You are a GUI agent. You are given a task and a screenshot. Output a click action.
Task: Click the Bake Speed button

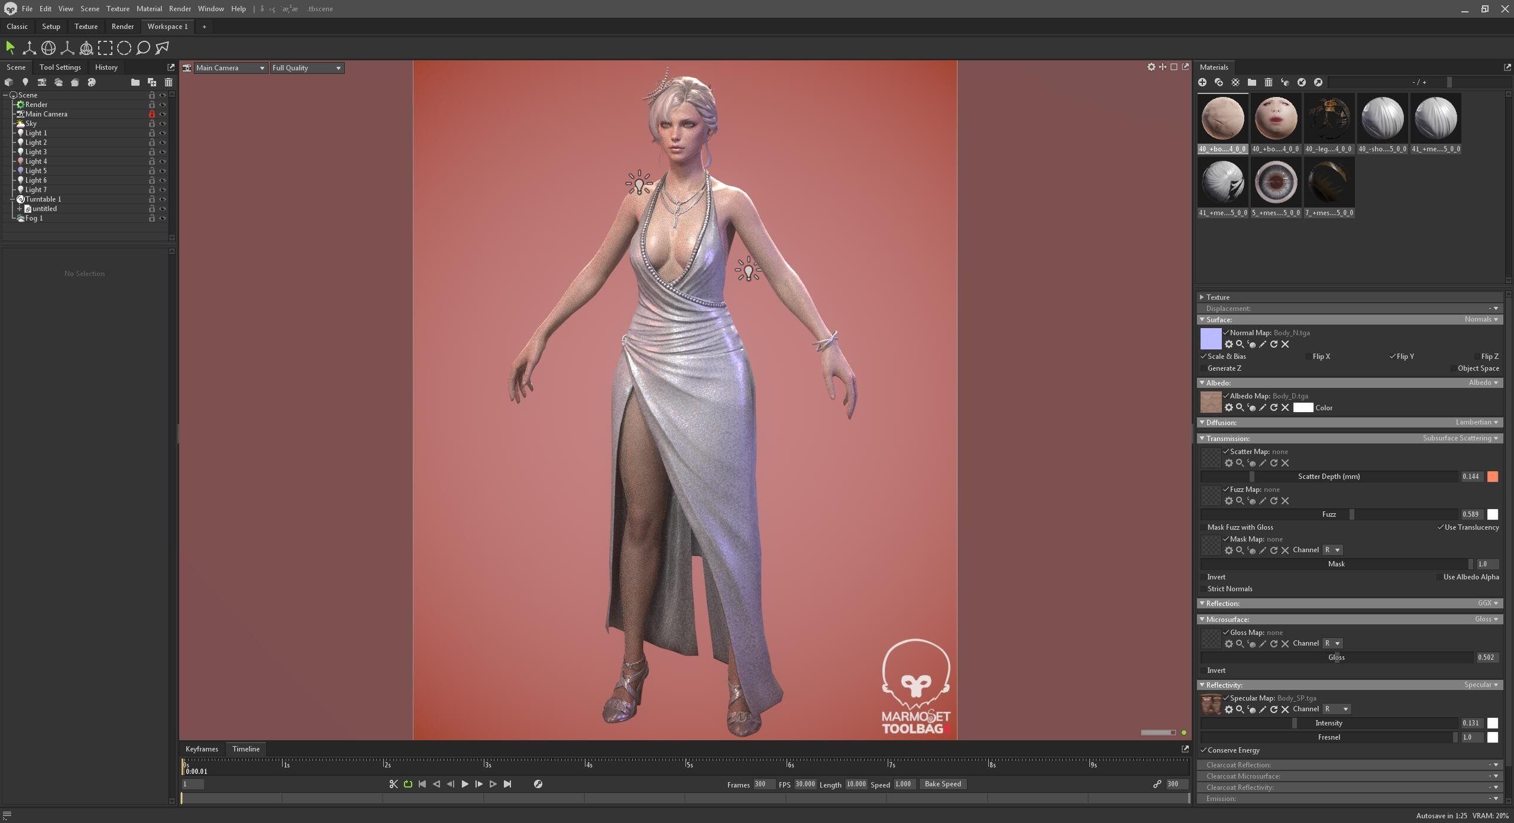pos(943,784)
